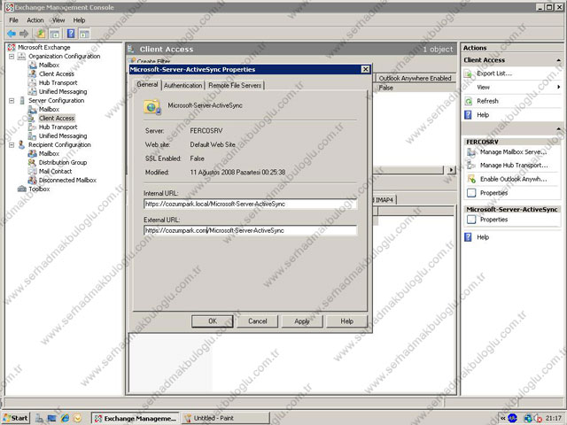Click Manage Mailbox Server action

[x=513, y=152]
